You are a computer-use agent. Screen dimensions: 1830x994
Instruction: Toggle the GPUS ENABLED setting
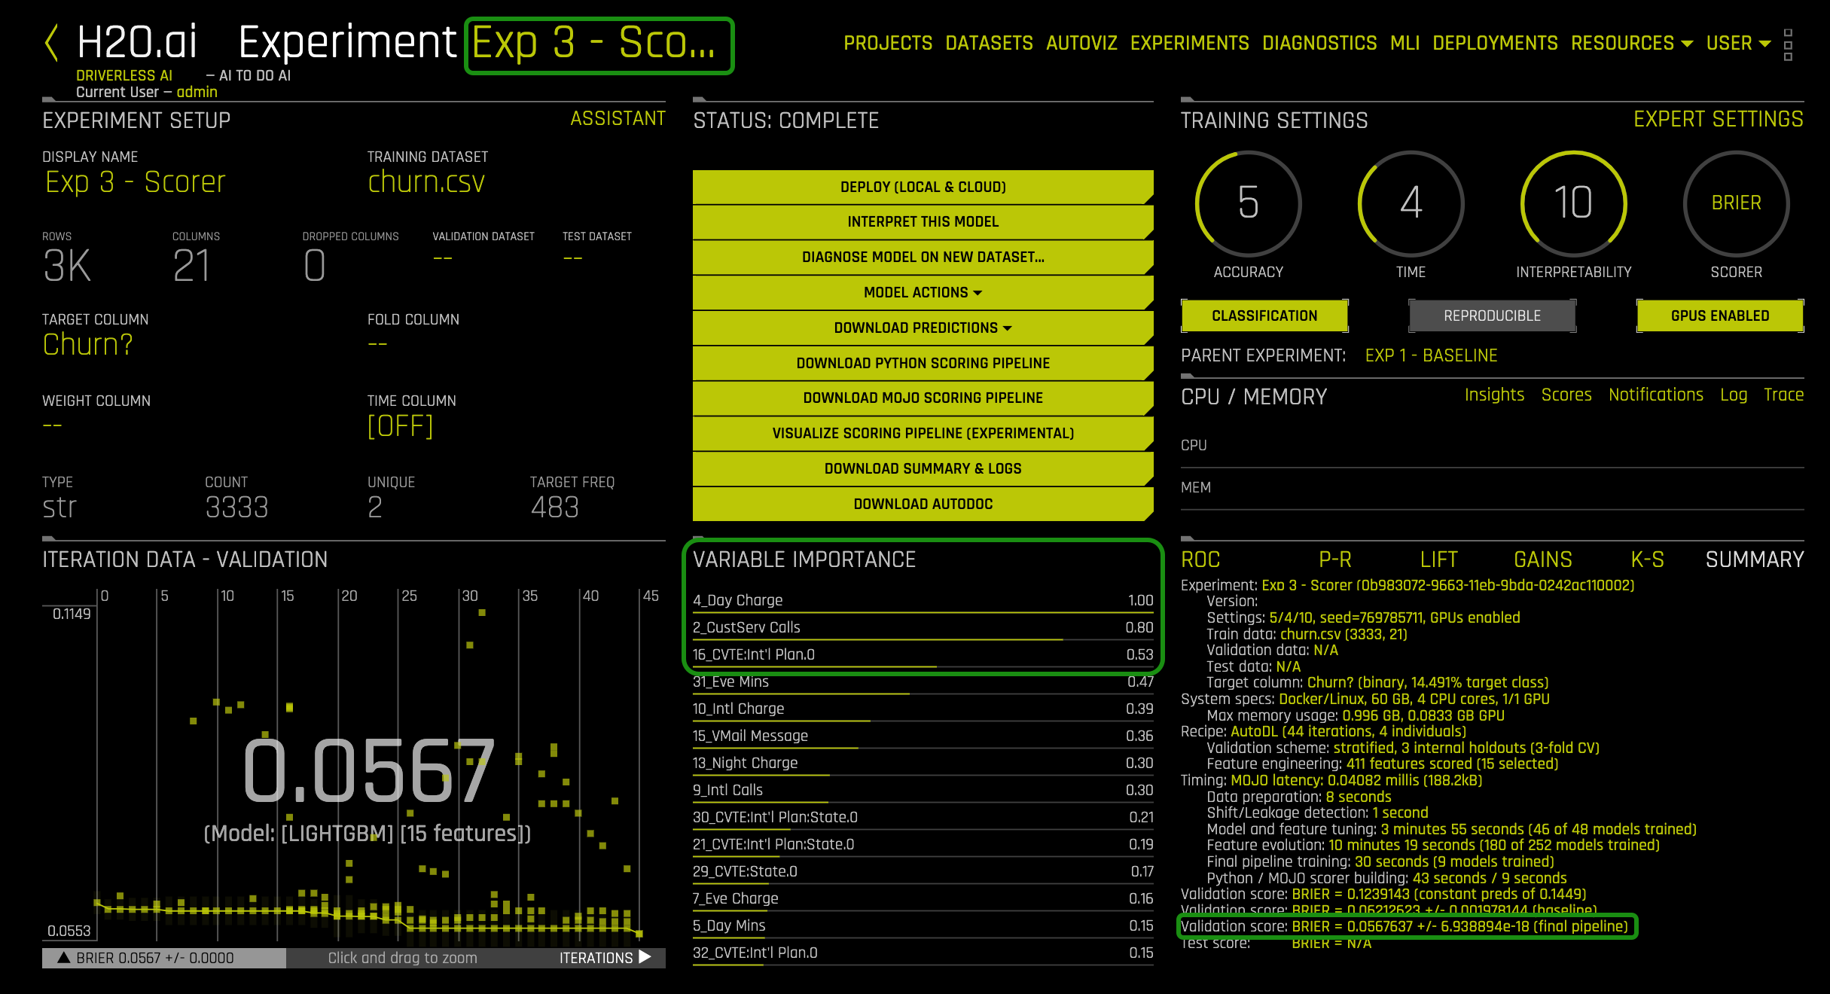click(1720, 316)
